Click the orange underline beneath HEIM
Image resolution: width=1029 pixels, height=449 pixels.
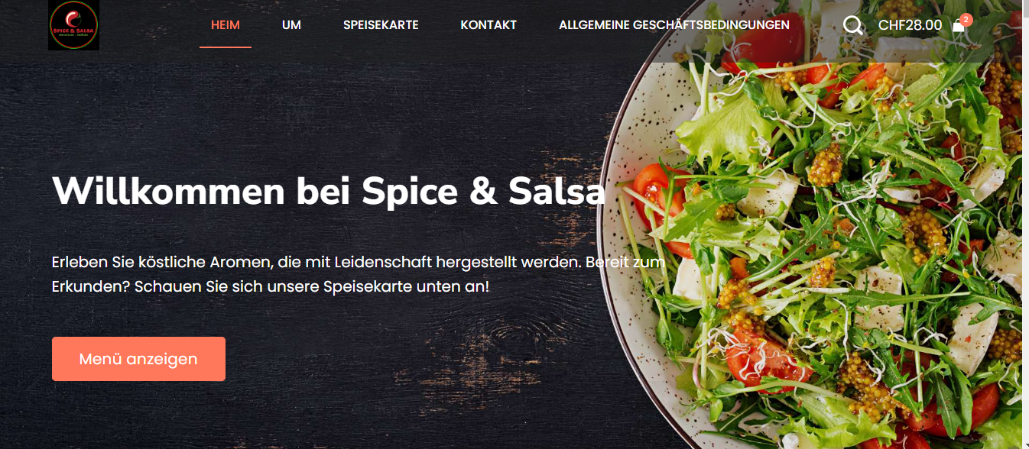(x=226, y=47)
